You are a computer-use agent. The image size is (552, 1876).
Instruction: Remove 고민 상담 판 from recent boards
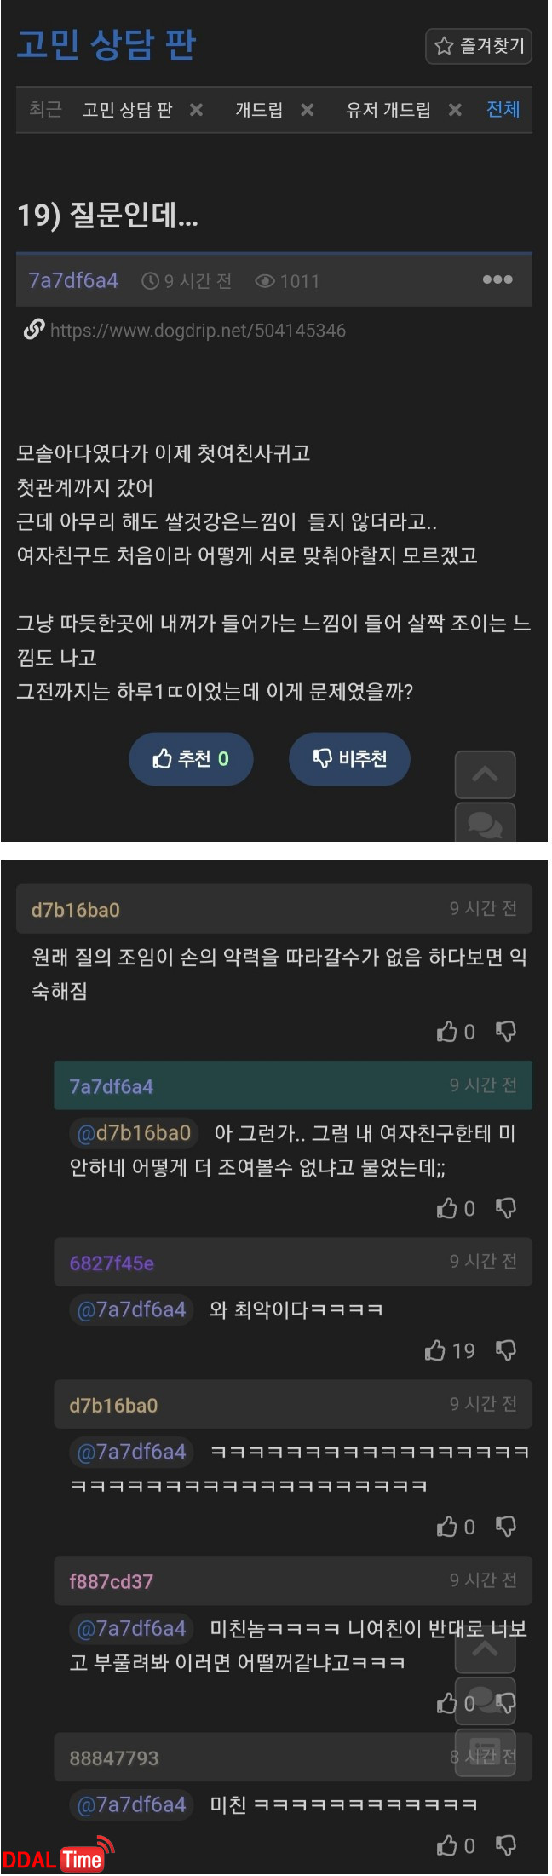[x=196, y=110]
